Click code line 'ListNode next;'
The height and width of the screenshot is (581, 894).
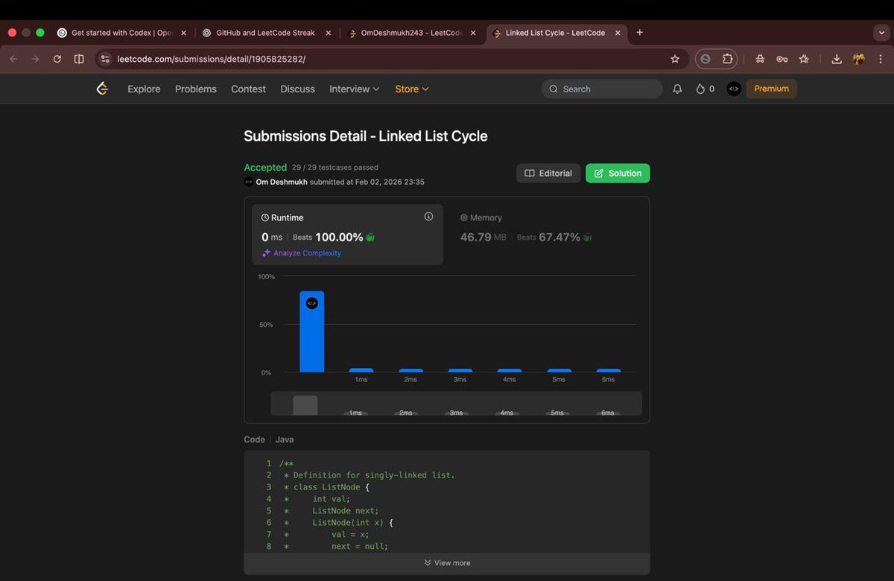click(346, 511)
